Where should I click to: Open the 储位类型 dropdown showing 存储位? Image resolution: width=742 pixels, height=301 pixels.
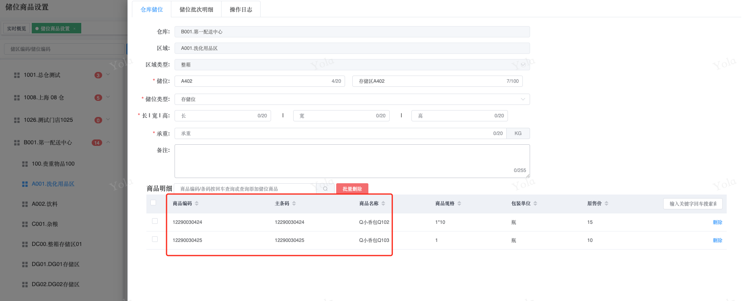(x=352, y=99)
